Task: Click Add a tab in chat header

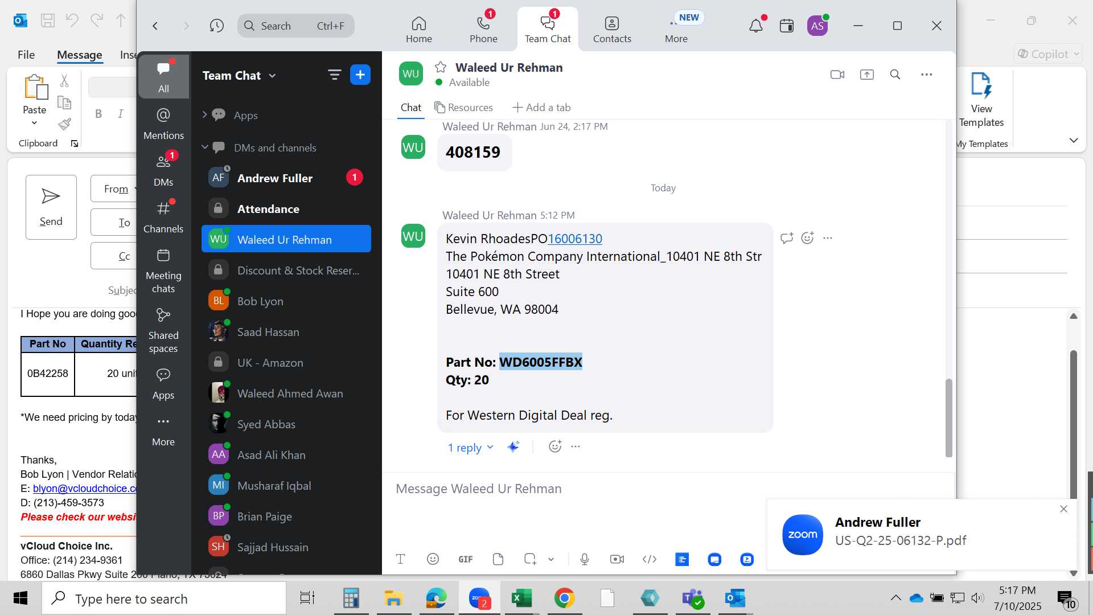Action: coord(541,108)
